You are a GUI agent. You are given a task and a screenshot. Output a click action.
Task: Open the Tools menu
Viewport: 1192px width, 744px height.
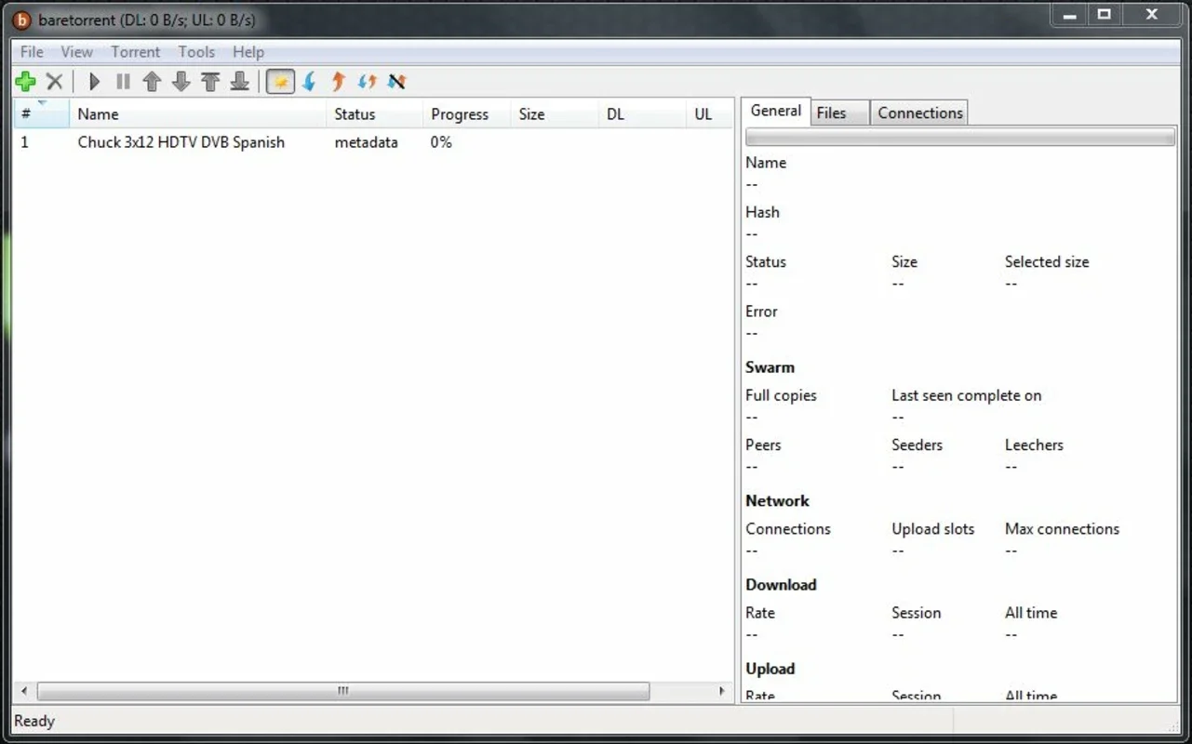pyautogui.click(x=196, y=52)
